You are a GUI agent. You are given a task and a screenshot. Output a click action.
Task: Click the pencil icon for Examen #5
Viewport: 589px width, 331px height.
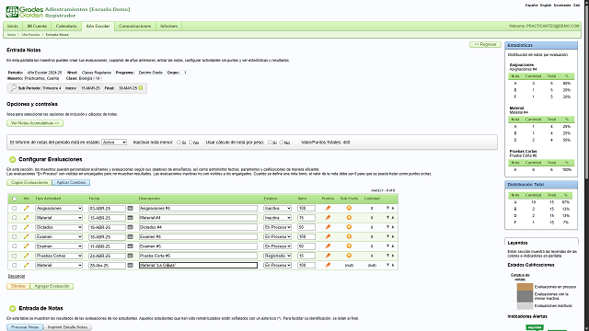pyautogui.click(x=26, y=246)
